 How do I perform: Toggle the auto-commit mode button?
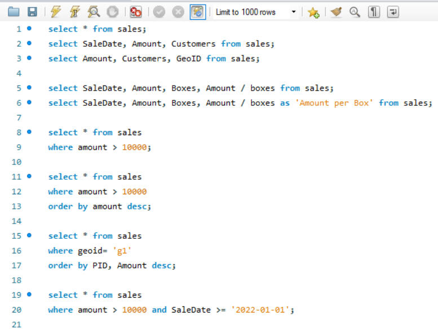(x=197, y=12)
